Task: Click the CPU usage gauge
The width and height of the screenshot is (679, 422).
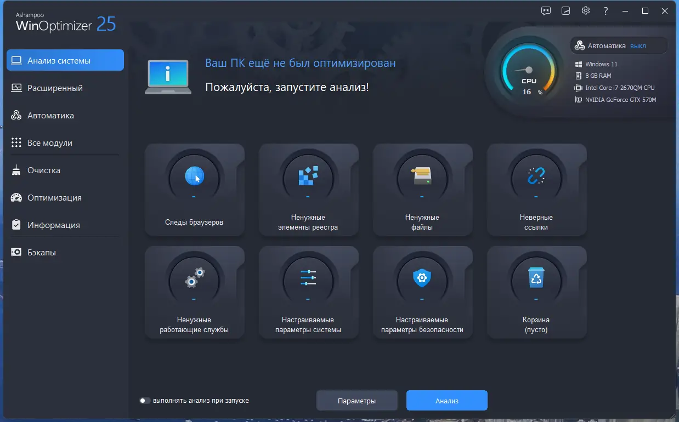Action: click(529, 71)
